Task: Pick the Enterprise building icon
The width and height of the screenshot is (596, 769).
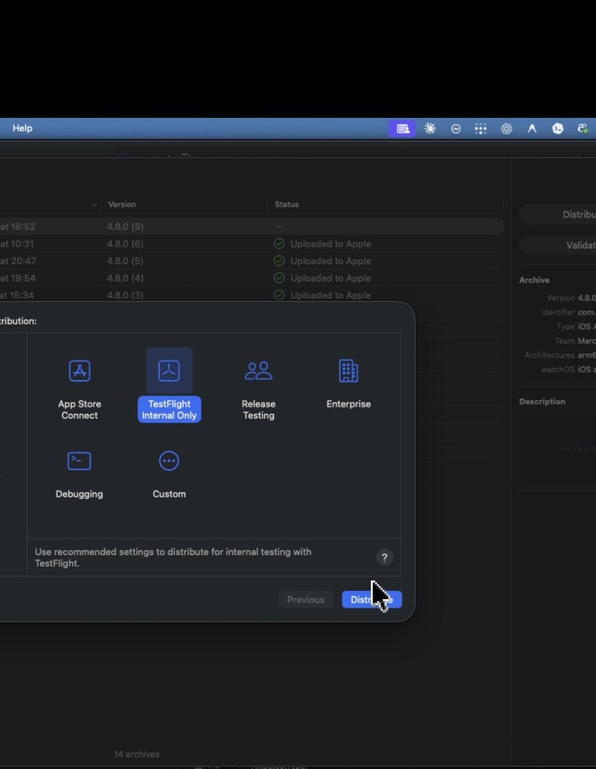Action: [x=349, y=370]
